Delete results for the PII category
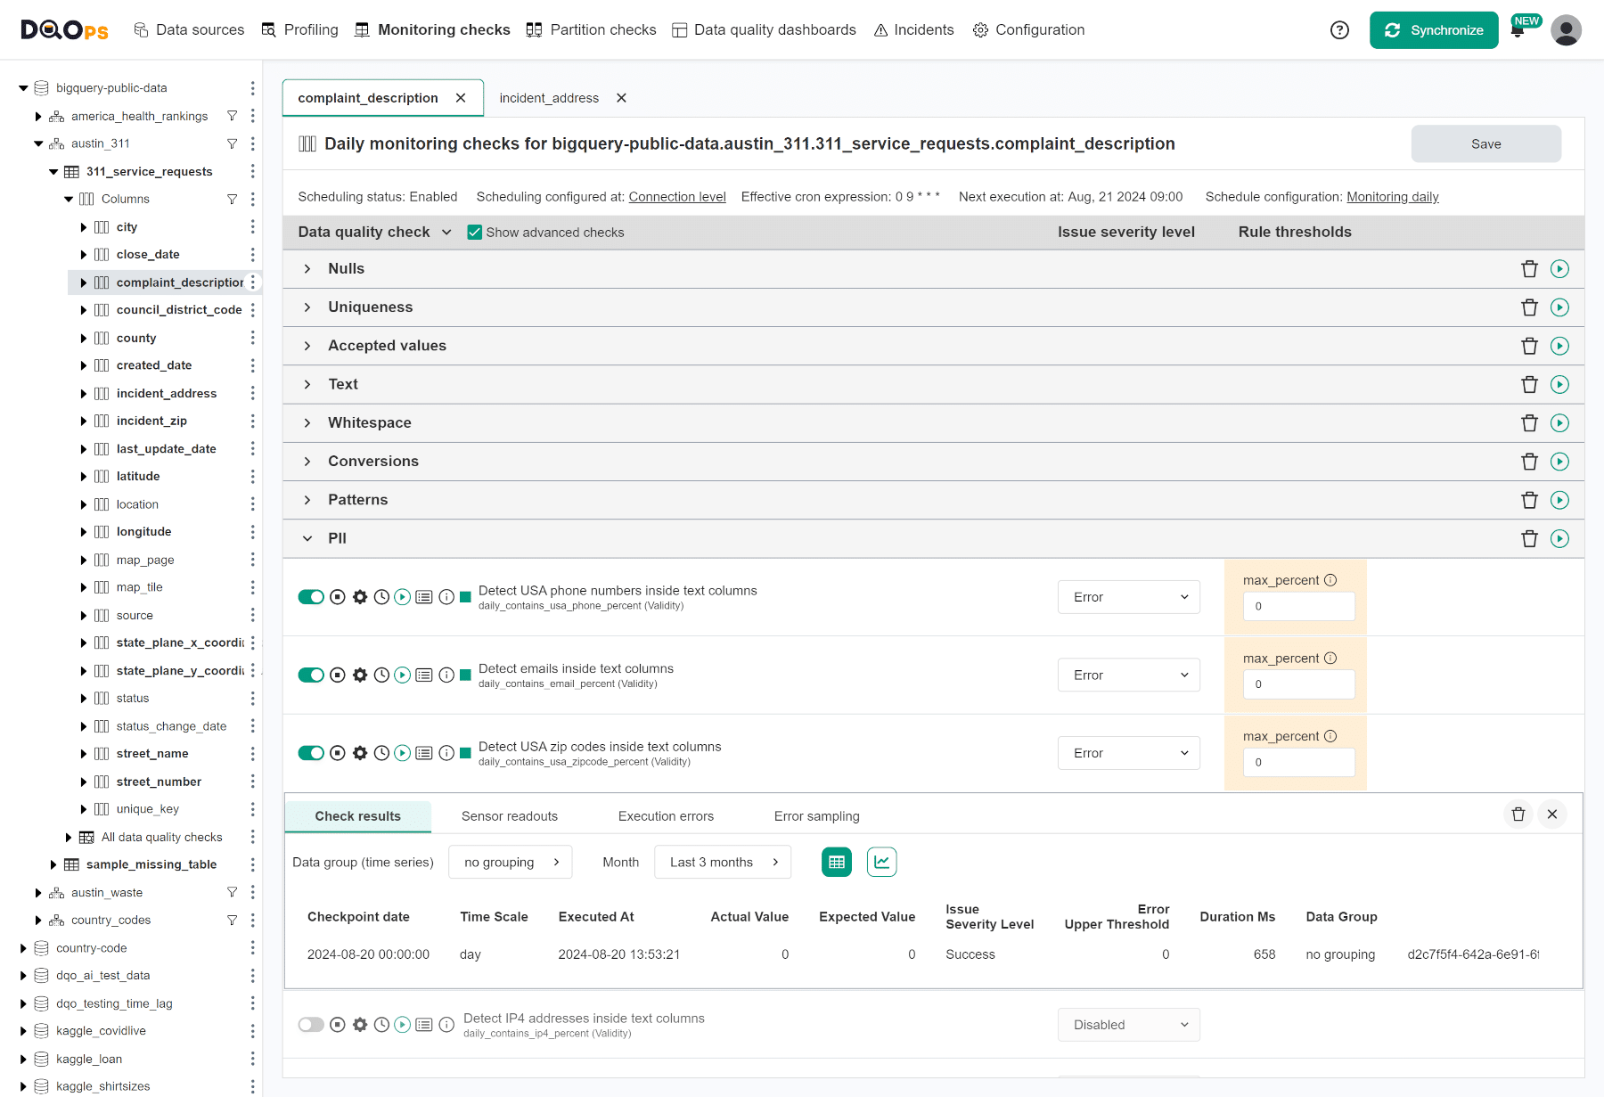Viewport: 1604px width, 1097px height. point(1530,538)
